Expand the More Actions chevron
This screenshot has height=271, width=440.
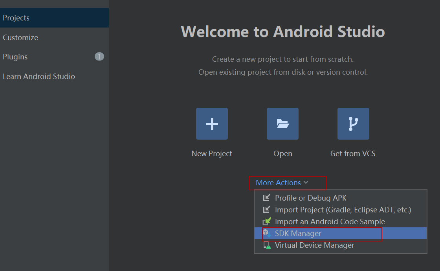(306, 183)
